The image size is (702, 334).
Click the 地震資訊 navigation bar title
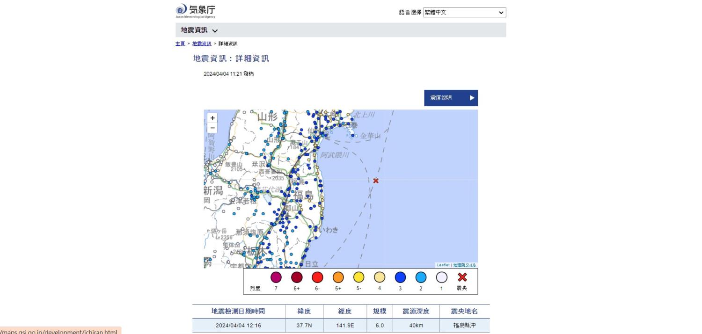(194, 30)
